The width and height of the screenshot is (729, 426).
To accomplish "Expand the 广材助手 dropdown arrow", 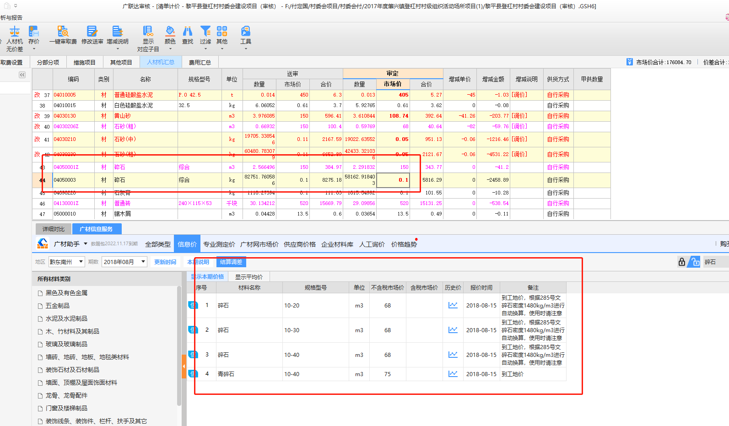I will (x=86, y=244).
